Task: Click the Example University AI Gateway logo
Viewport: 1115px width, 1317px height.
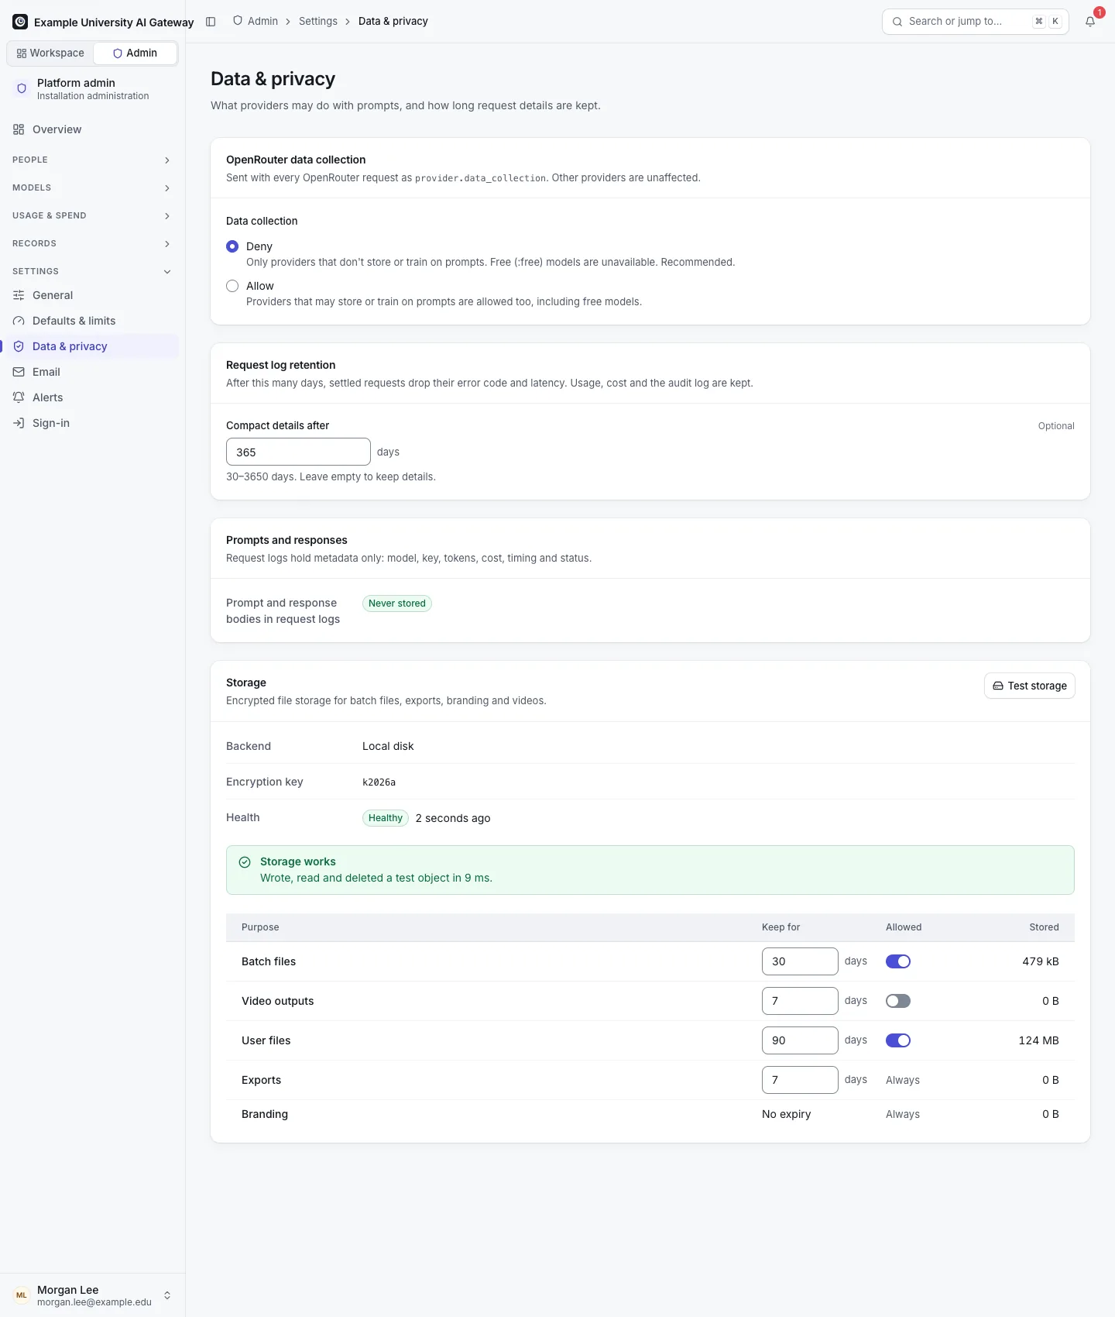Action: [x=20, y=22]
